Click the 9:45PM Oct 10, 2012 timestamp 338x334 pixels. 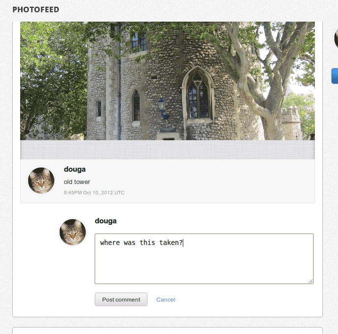point(94,193)
